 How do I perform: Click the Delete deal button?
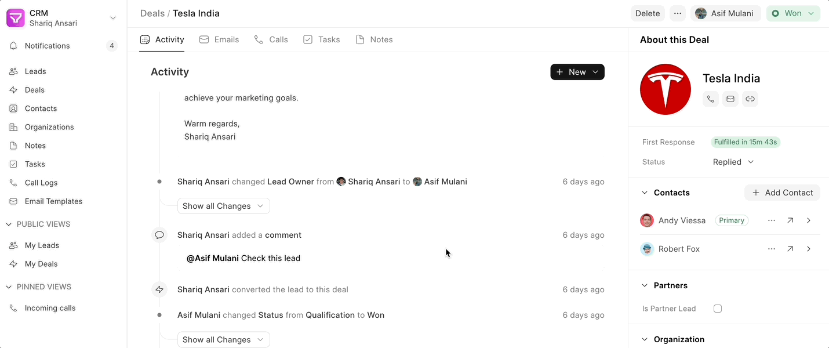(648, 13)
